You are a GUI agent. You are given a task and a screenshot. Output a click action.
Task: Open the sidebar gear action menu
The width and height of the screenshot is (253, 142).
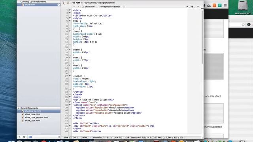[25, 137]
